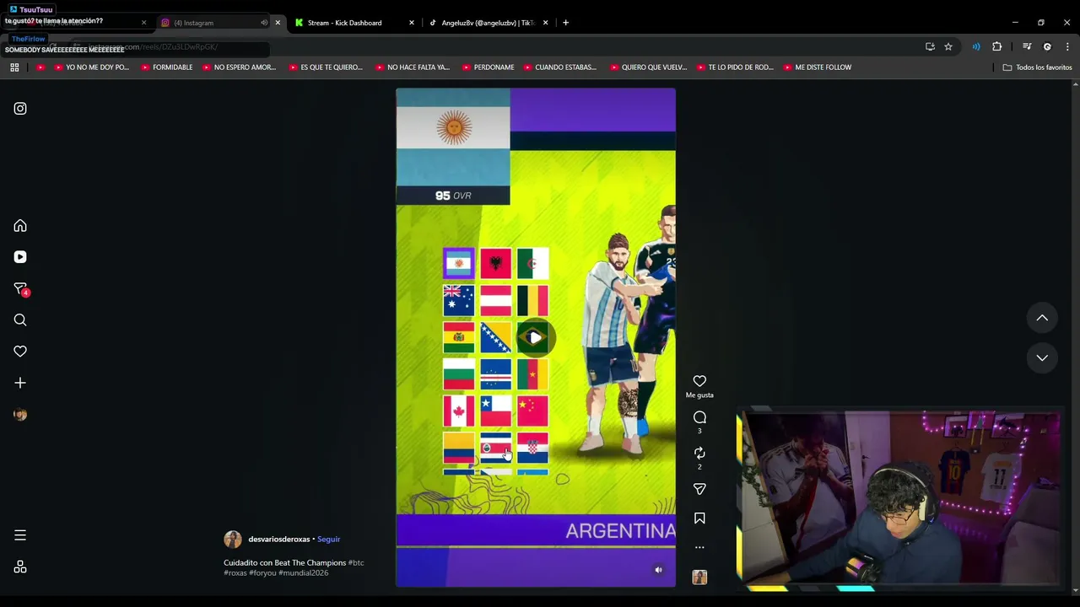Go to the next reel with down arrow
Image resolution: width=1080 pixels, height=607 pixels.
pos(1042,357)
